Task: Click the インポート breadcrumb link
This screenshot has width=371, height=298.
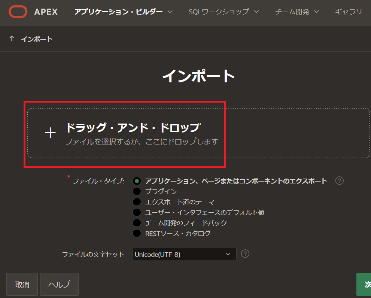Action: click(x=37, y=39)
